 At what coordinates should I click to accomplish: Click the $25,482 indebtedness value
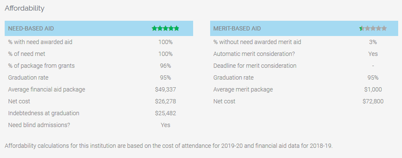point(165,113)
